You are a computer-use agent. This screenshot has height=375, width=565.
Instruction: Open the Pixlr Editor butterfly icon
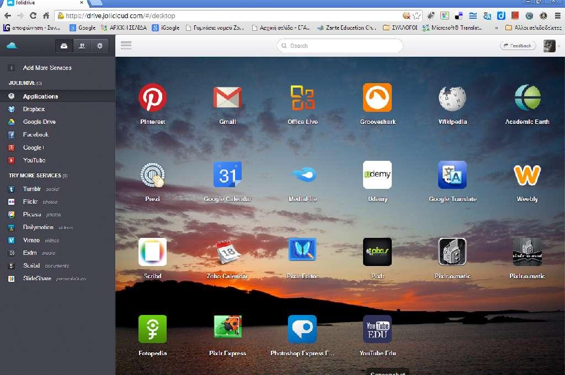(x=302, y=249)
